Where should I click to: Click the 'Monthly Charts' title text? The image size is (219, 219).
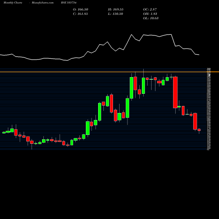[x=13, y=3]
